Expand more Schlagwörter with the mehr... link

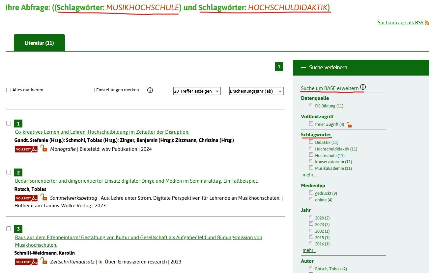[x=309, y=175]
